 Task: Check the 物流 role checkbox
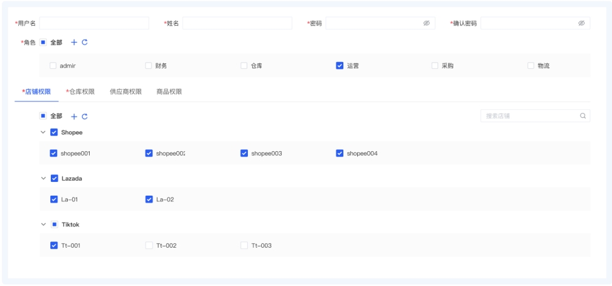click(x=530, y=66)
